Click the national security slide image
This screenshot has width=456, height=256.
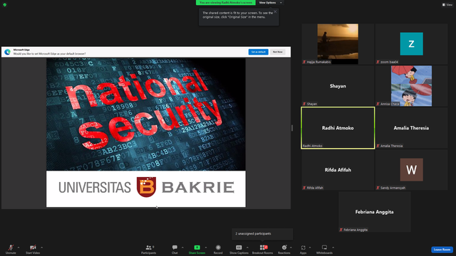coord(146,114)
